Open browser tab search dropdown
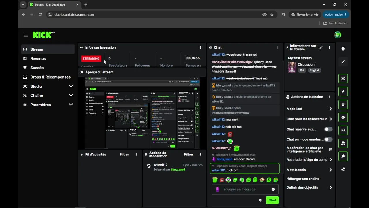Image resolution: width=369 pixels, height=208 pixels. (23, 5)
